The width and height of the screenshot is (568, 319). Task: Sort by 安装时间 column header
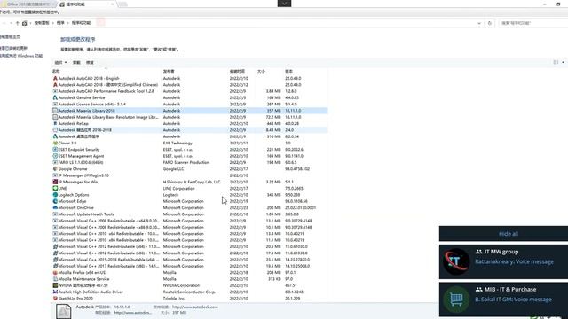(237, 71)
